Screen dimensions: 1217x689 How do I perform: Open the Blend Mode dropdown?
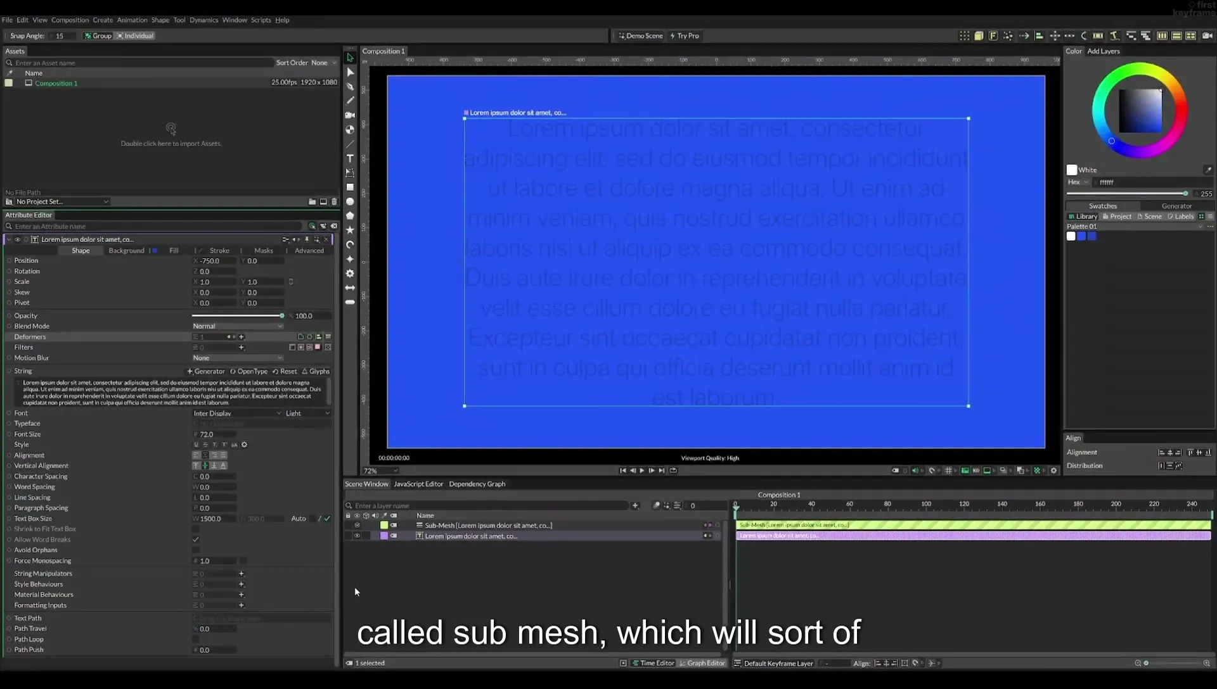pos(237,326)
